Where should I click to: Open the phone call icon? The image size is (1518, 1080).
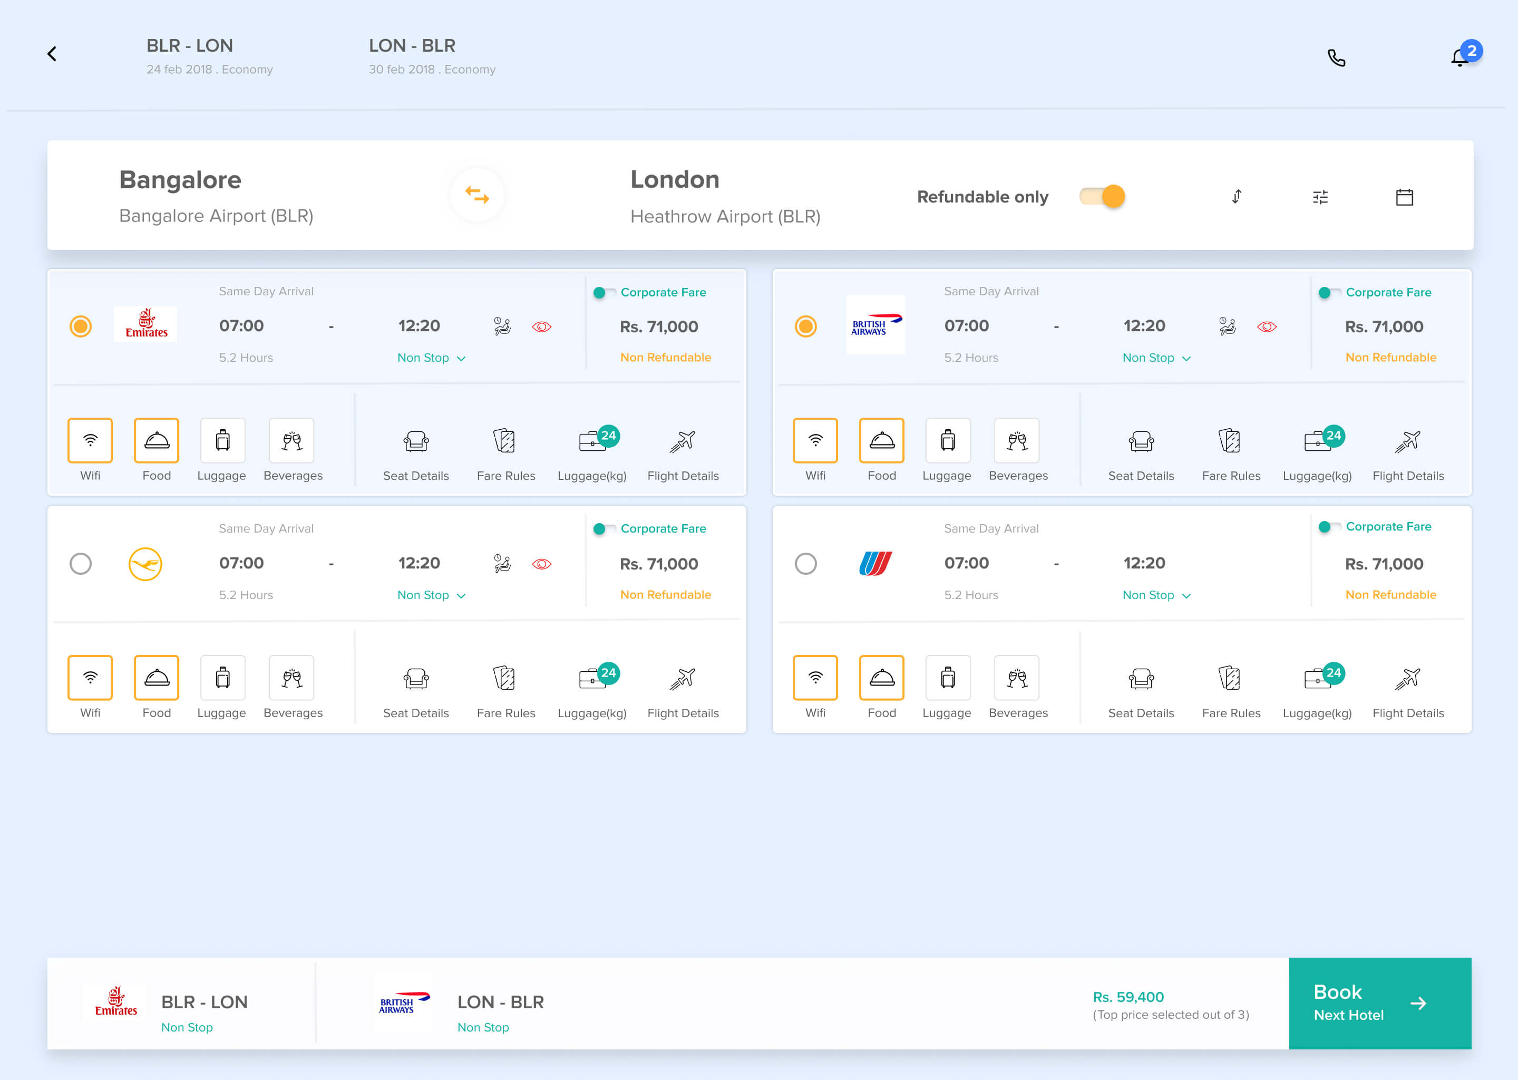[x=1336, y=59]
